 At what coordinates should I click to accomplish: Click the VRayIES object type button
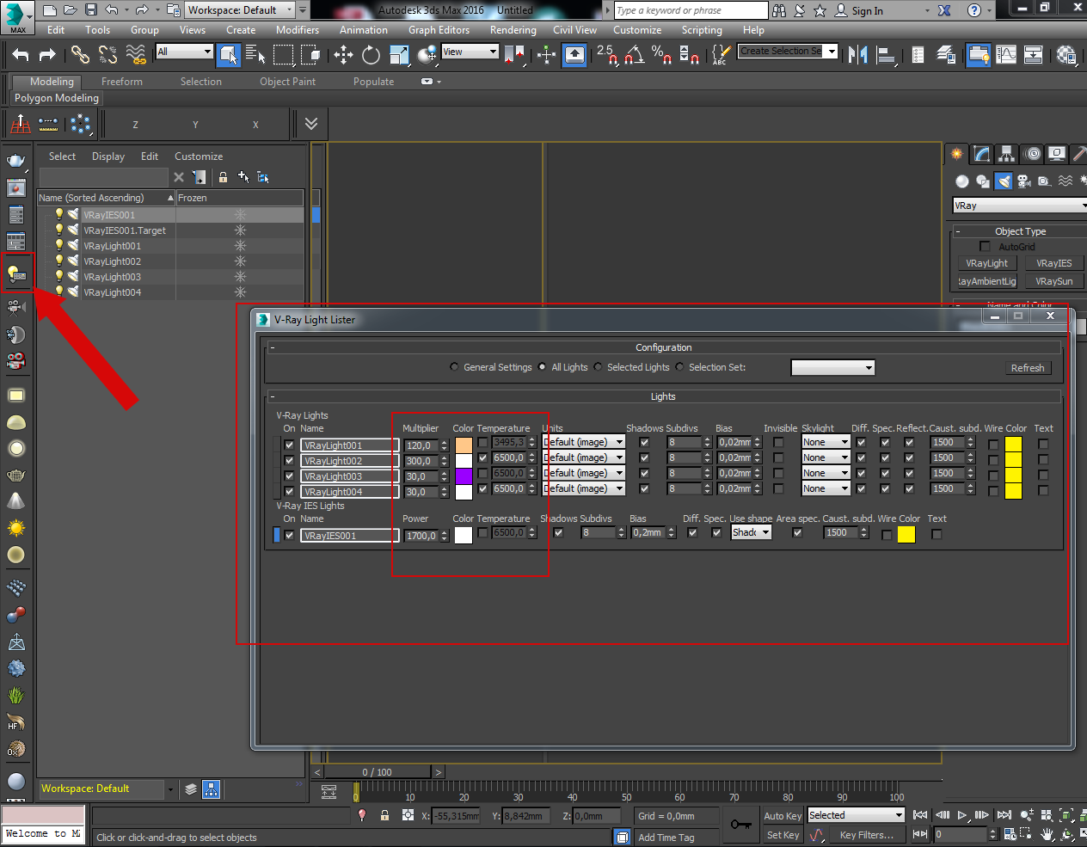click(1054, 263)
